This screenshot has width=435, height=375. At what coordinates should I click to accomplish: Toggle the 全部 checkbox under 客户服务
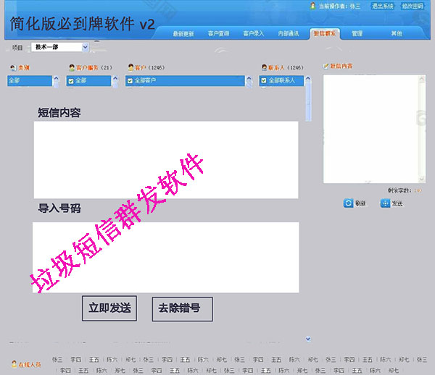click(x=71, y=81)
